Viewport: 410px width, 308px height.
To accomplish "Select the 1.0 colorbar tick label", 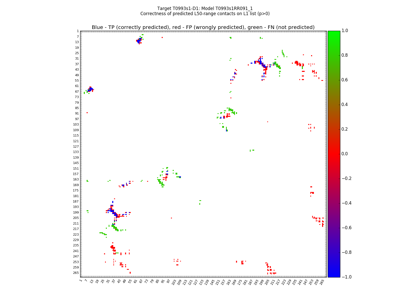I will 345,31.
